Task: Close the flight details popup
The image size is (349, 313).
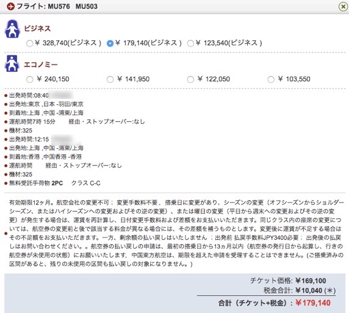Action: click(x=343, y=7)
